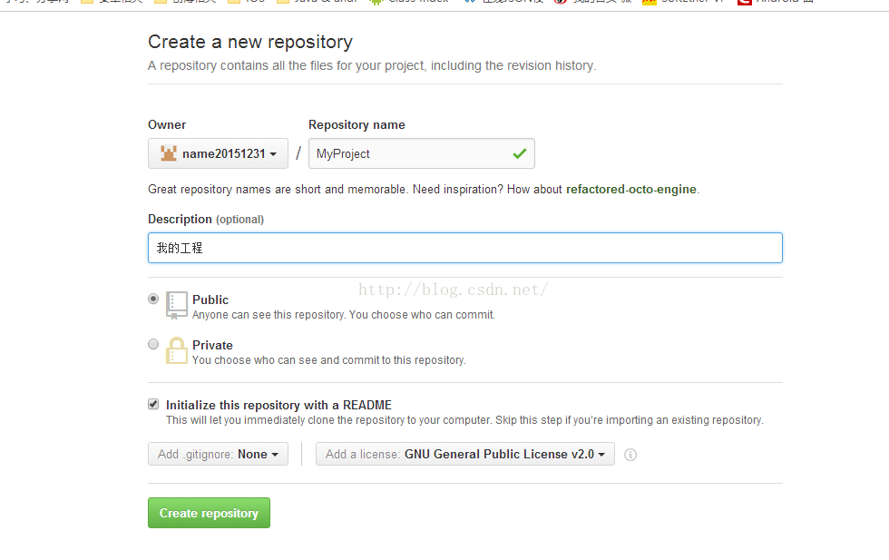Click the license info circle icon

tap(630, 455)
